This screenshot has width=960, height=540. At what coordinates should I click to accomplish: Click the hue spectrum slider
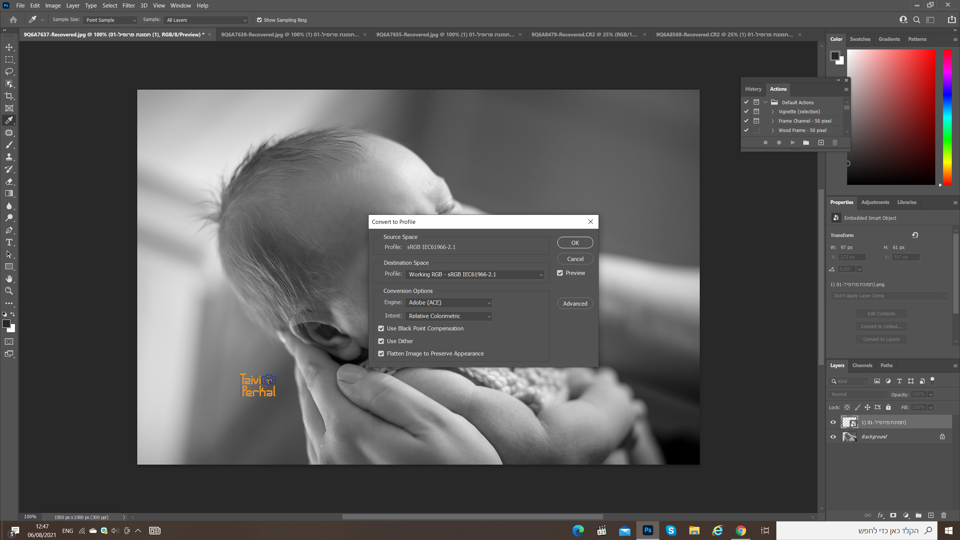click(x=947, y=117)
